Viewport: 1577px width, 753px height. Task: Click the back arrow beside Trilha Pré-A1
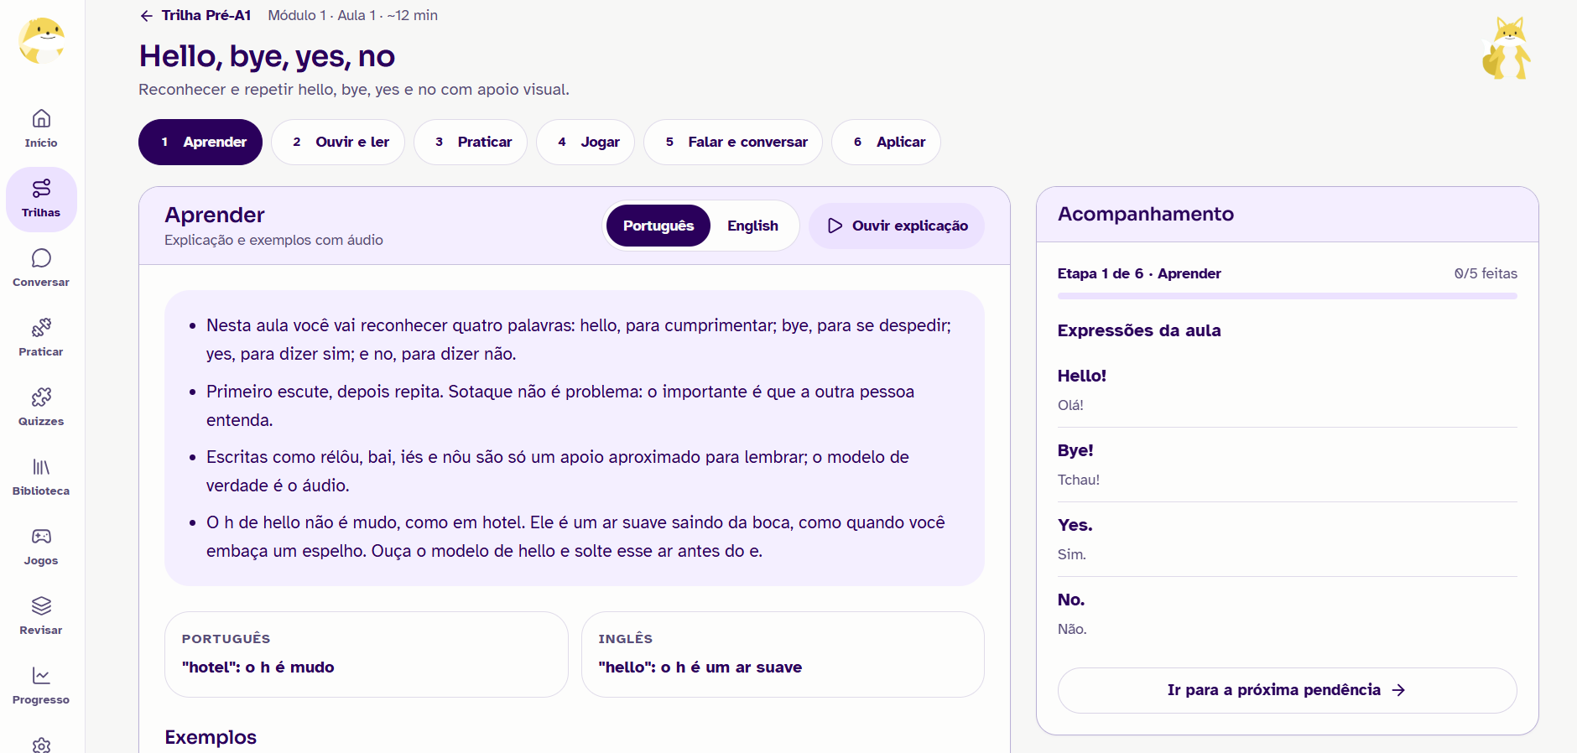tap(147, 16)
